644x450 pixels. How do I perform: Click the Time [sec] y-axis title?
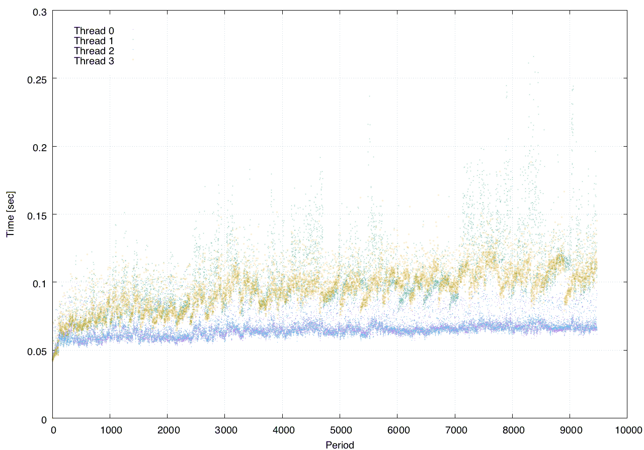(10, 214)
